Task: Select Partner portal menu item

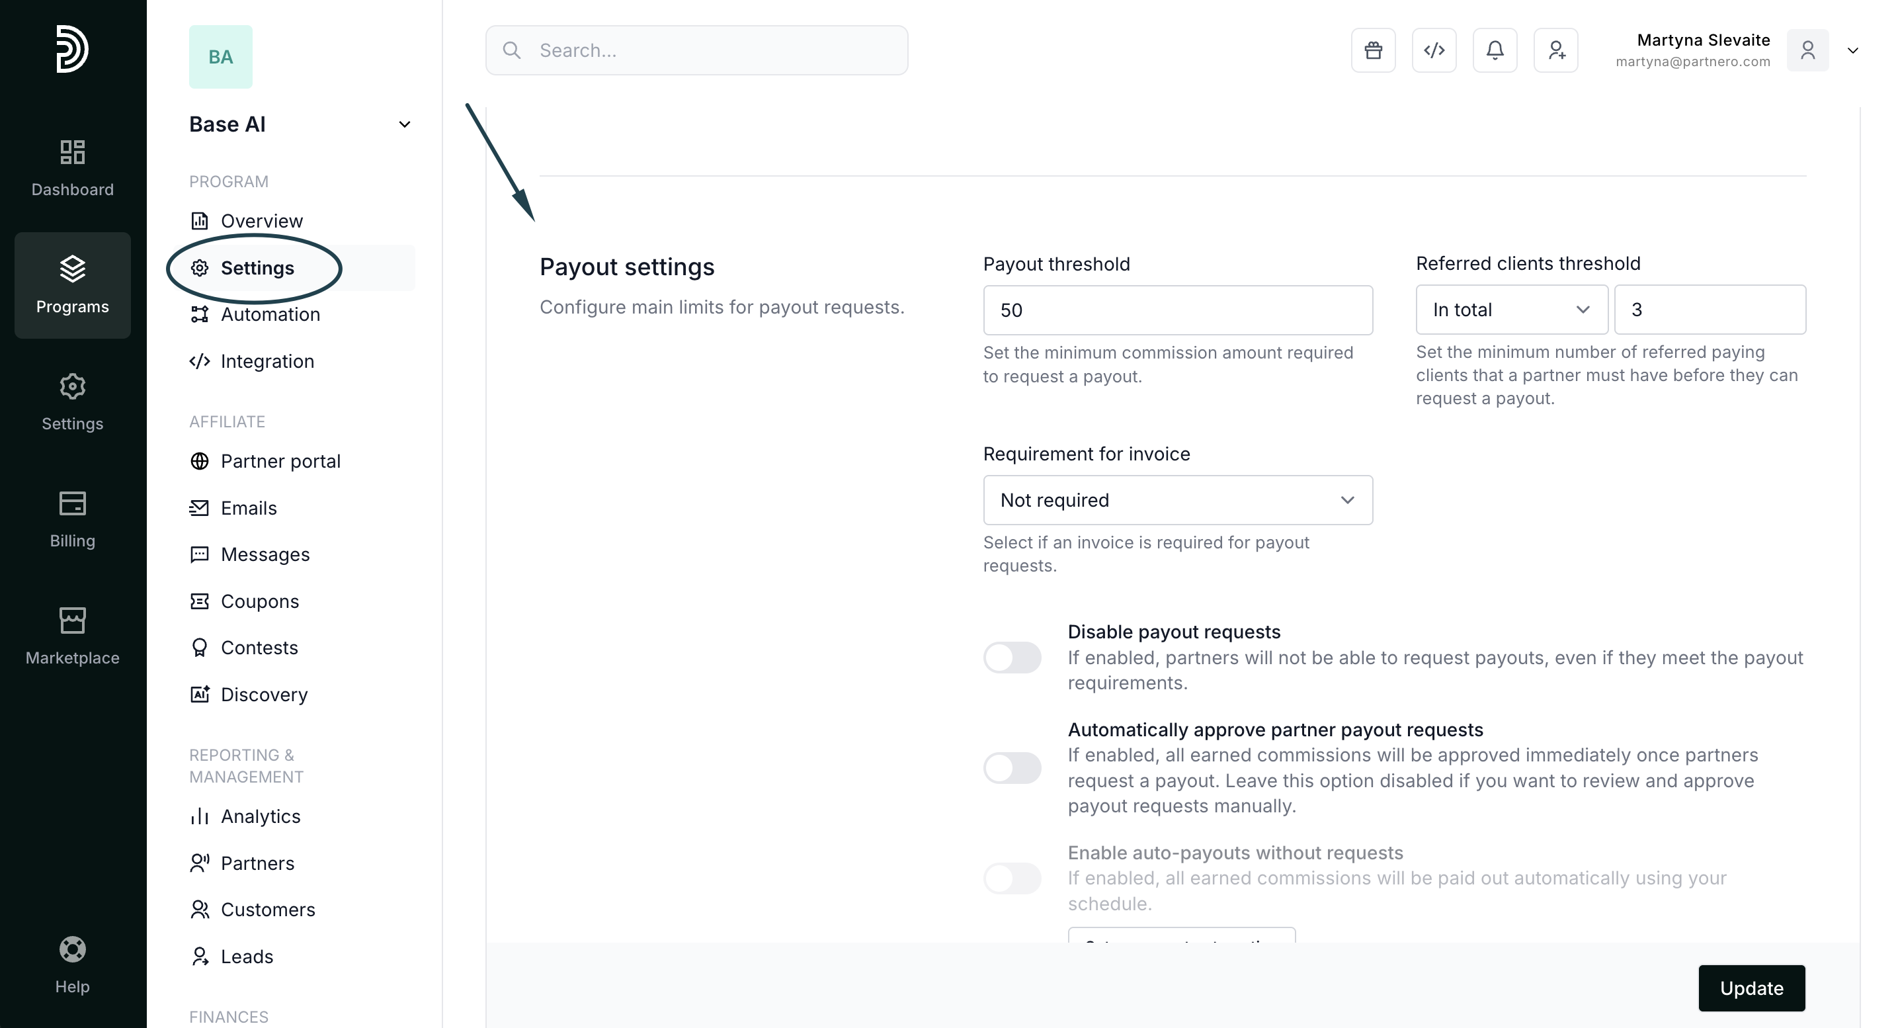Action: 280,461
